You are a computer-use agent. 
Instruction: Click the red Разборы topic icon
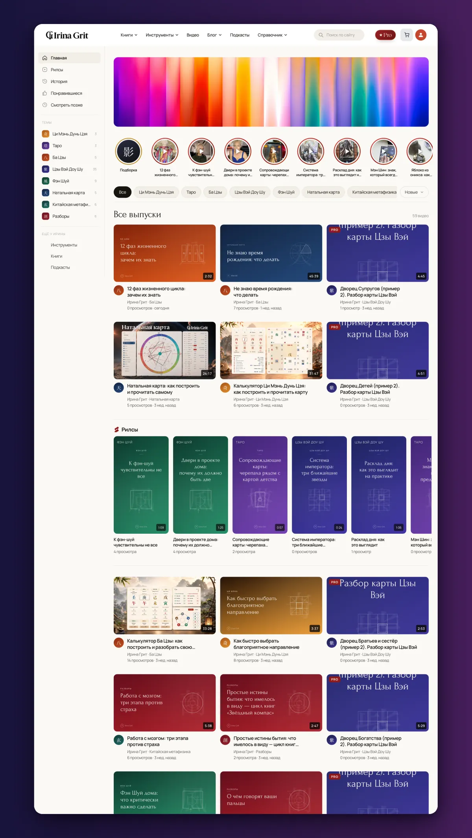pos(46,217)
